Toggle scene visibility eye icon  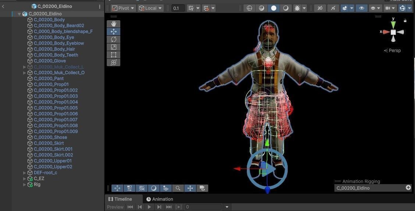pyautogui.click(x=361, y=8)
